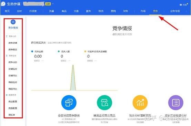Open the 实时 tab
This screenshot has width=191, height=126.
(x=19, y=11)
